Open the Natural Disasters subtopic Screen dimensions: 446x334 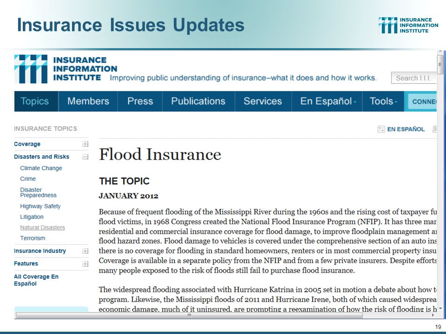coord(42,227)
